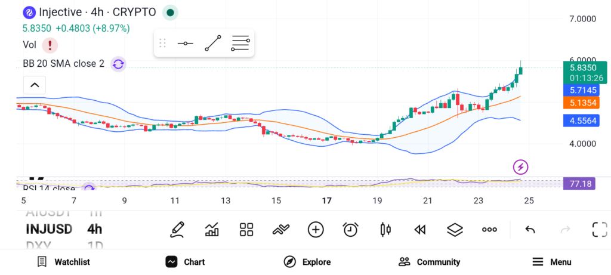The height and width of the screenshot is (275, 611).
Task: Select the horizontal line tool
Action: (x=185, y=43)
